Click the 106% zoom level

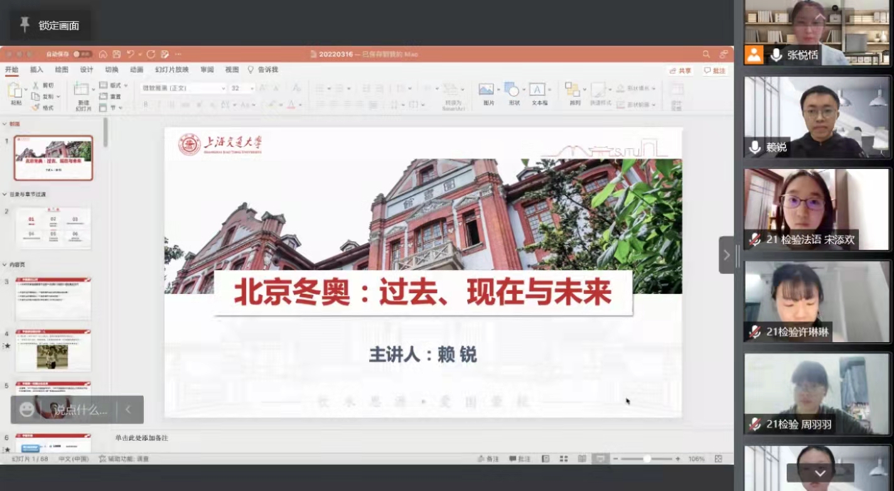click(x=696, y=459)
